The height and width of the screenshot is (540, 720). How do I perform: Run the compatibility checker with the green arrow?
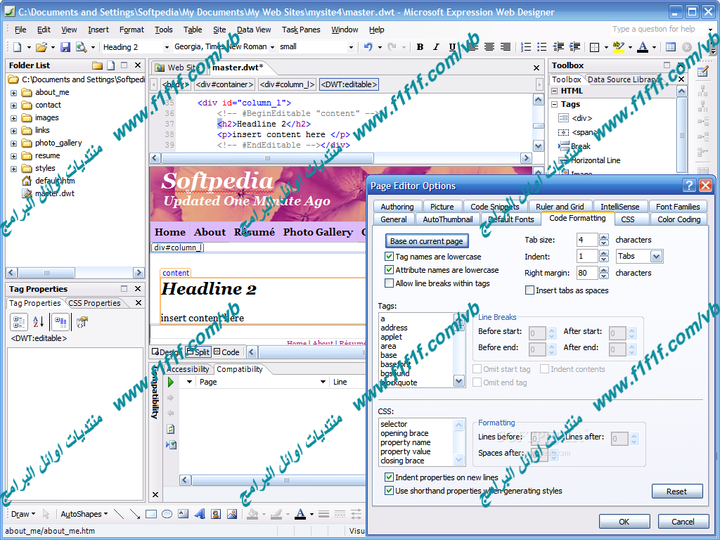click(x=170, y=382)
